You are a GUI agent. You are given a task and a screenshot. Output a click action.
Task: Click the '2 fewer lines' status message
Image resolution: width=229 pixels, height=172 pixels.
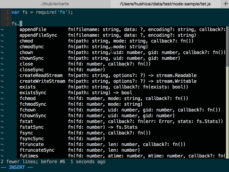[x=53, y=162]
